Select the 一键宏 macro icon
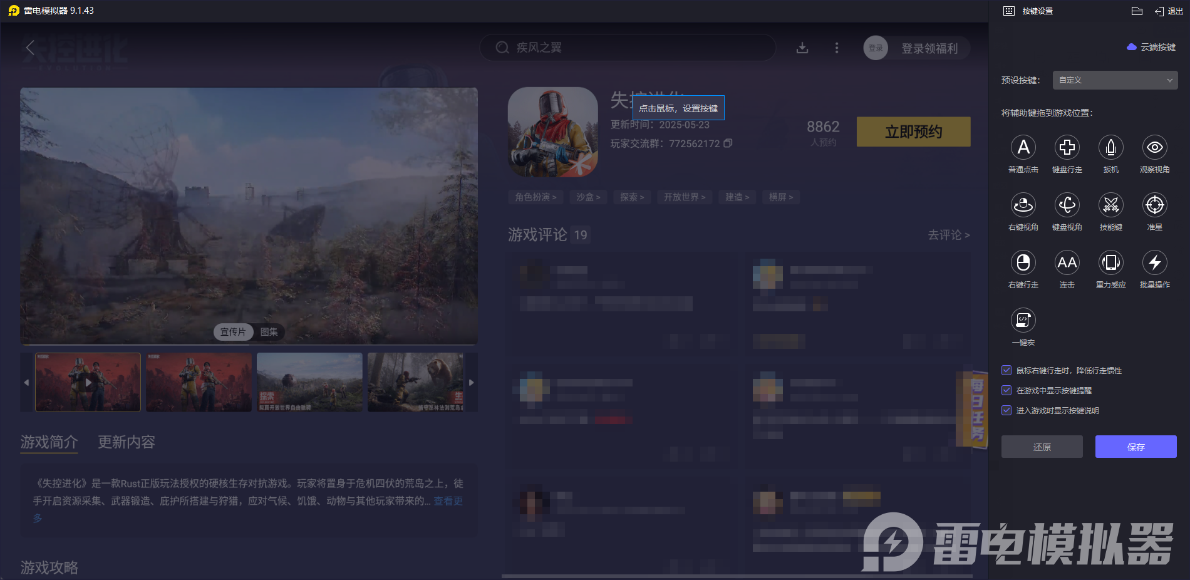The width and height of the screenshot is (1190, 580). [x=1023, y=320]
